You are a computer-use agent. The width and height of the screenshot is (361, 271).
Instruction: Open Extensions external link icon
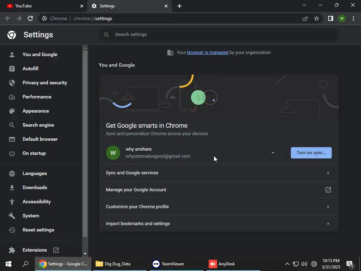click(56, 250)
